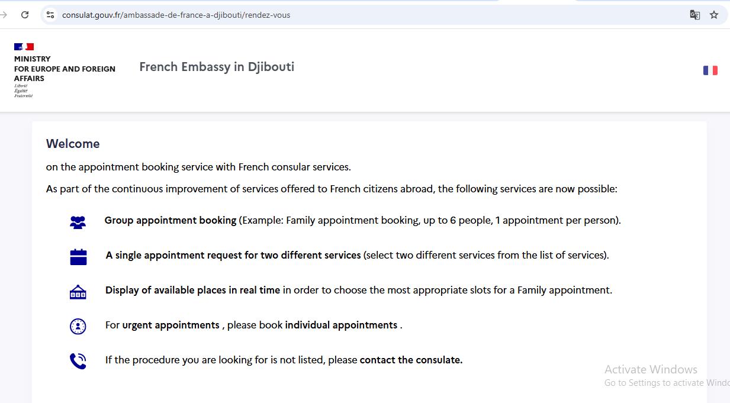Viewport: 730px width, 403px height.
Task: Click the building icon for real-time availability
Action: tap(78, 291)
